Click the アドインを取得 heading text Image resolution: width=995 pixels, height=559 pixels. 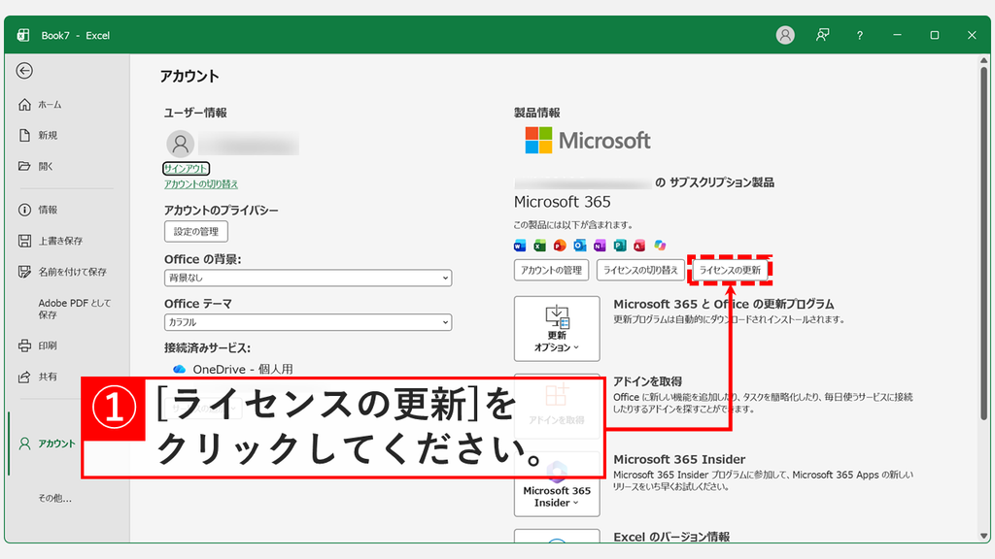tap(647, 381)
